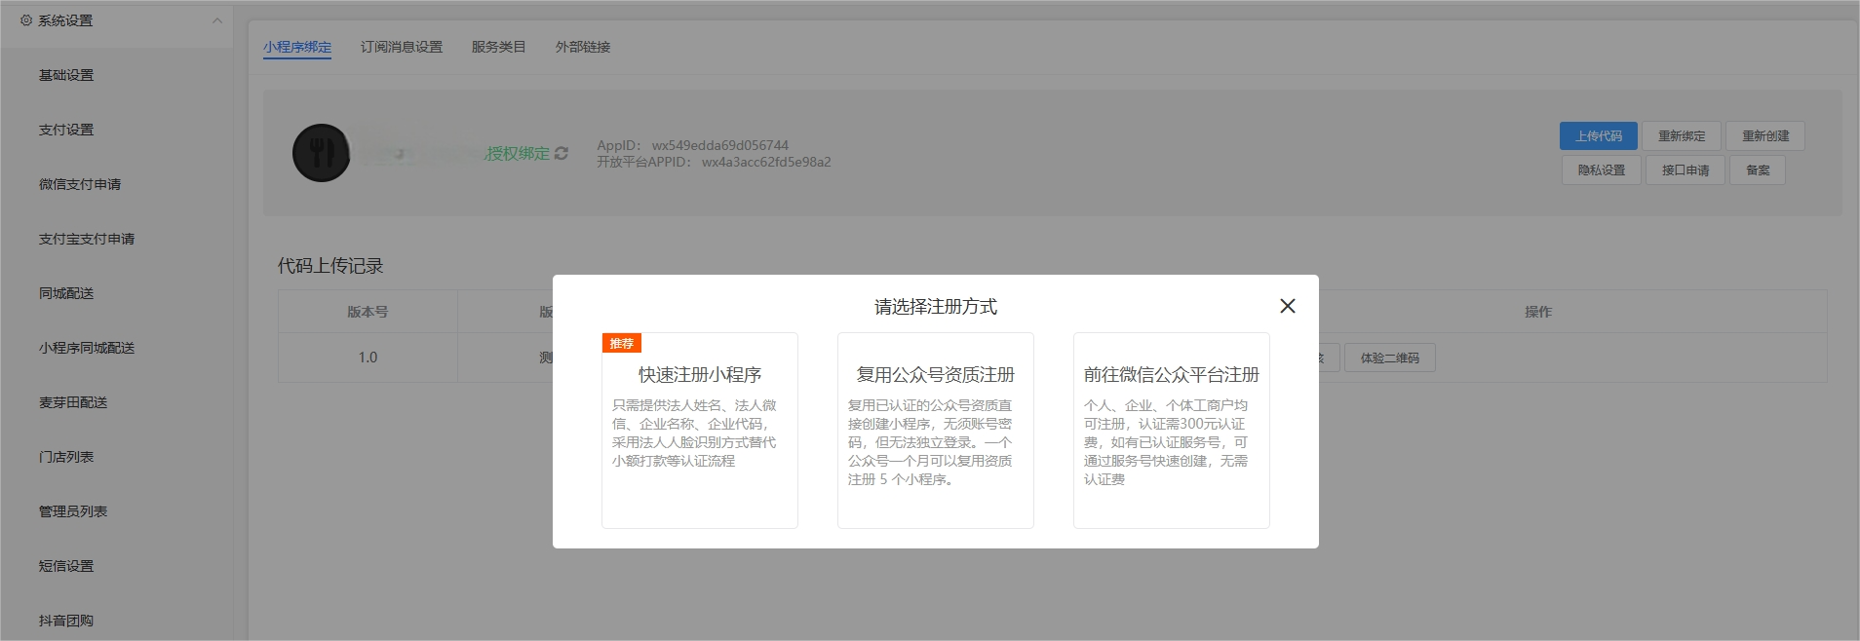Click the 重新绑定 button
The image size is (1860, 641).
(x=1682, y=136)
